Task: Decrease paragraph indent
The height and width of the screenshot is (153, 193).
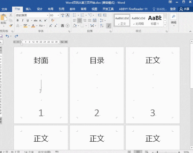Action: pyautogui.click(x=100, y=15)
